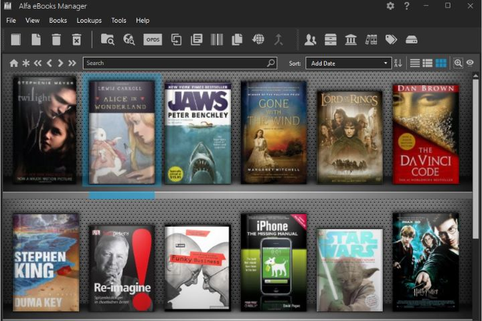Screen dimensions: 482x321
Task: Select The Da Vinci Code cover
Action: (426, 134)
